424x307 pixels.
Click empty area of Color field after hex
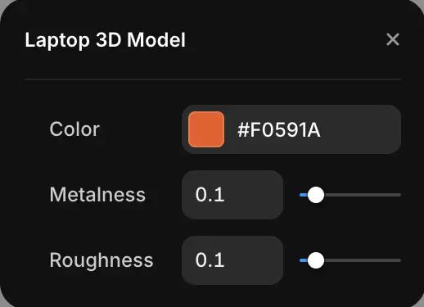coord(360,129)
